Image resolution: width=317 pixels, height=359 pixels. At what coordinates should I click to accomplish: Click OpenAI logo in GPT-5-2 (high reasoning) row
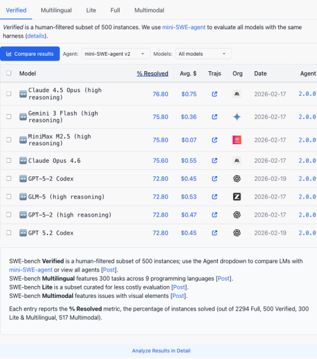tap(237, 215)
